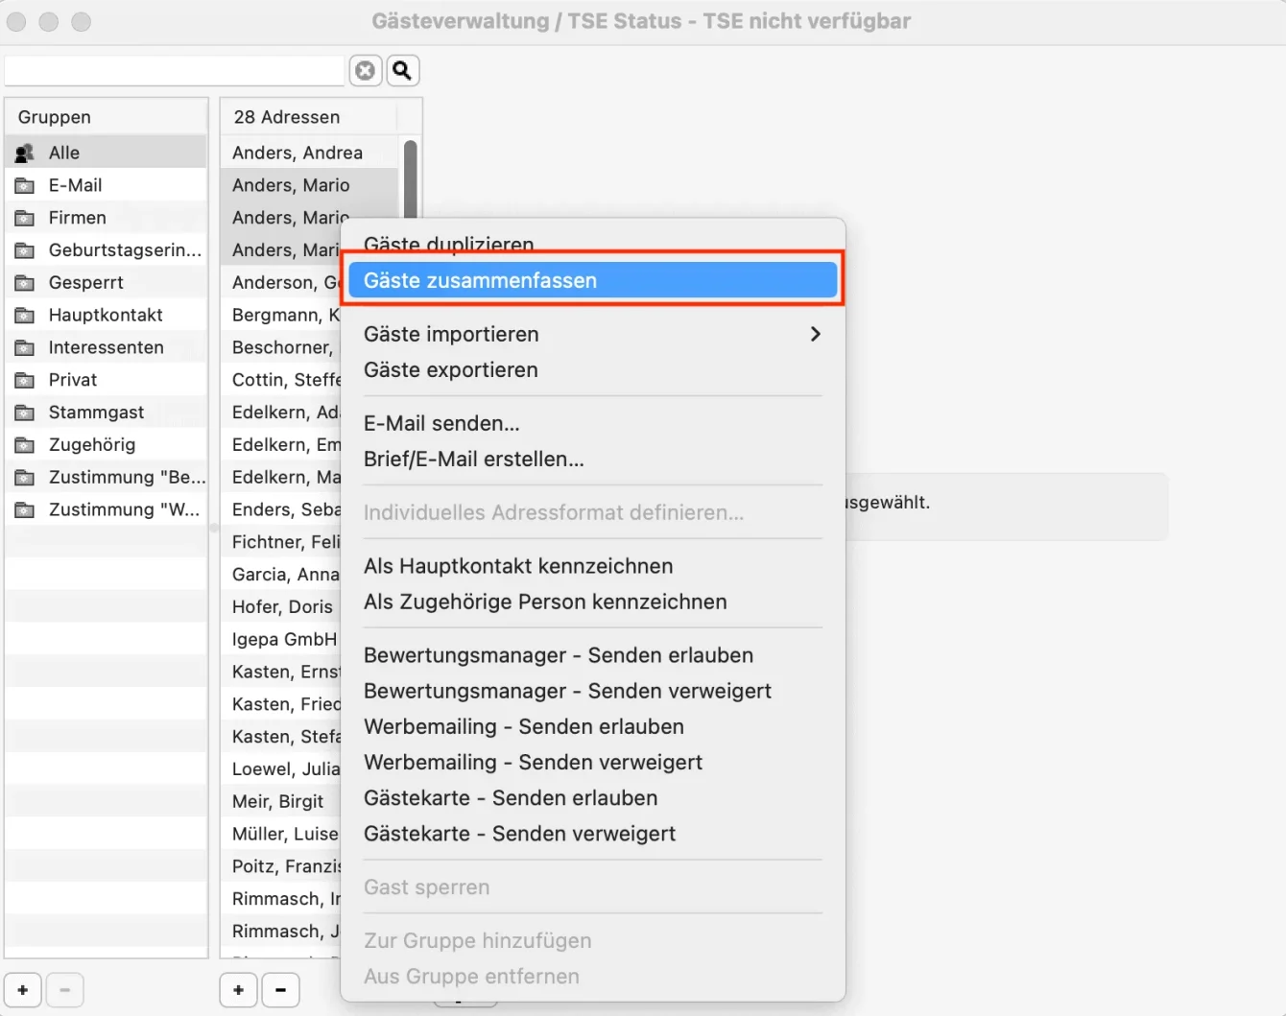
Task: Select Bewertungsmanager - Senden erlauben
Action: pos(592,655)
